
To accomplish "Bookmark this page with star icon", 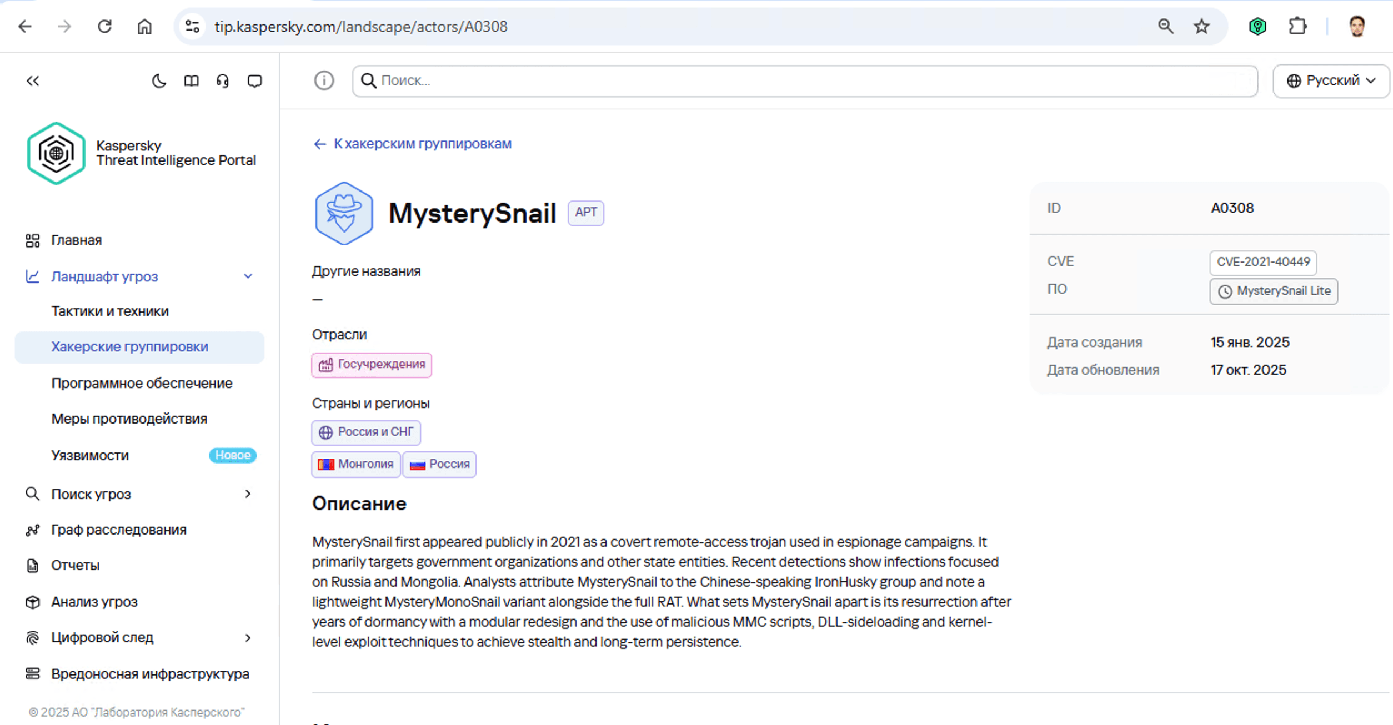I will click(x=1201, y=26).
